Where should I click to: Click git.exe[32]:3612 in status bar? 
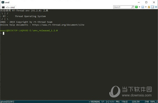tap(7, 102)
